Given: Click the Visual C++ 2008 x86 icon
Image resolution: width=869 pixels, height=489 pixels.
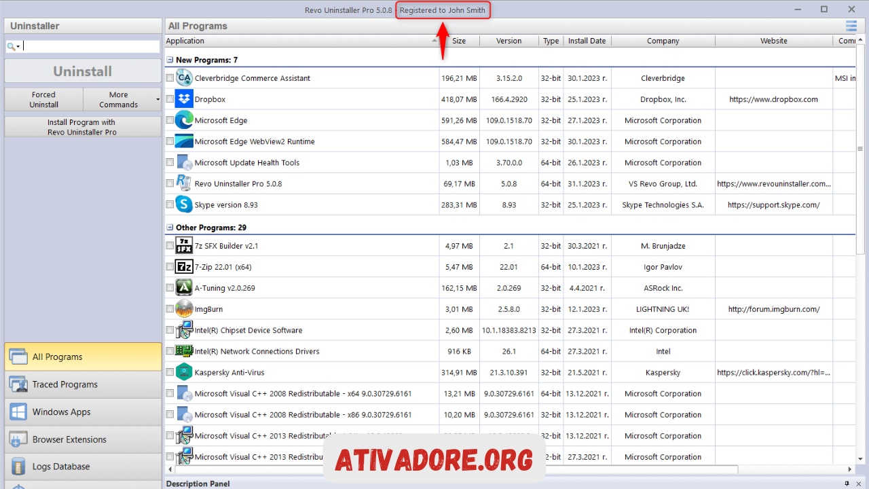Looking at the screenshot, I should click(184, 414).
